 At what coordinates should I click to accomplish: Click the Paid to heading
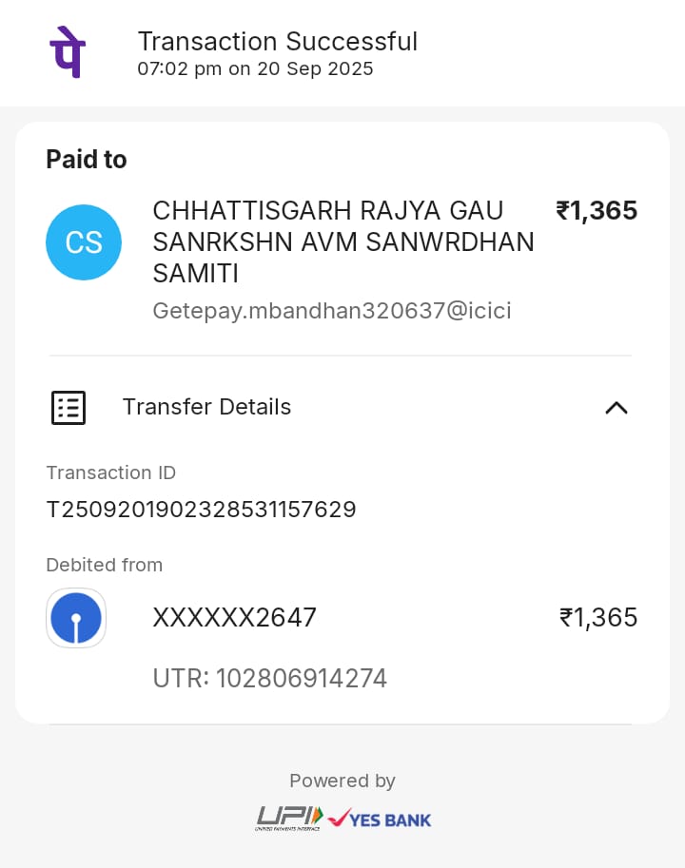87,160
